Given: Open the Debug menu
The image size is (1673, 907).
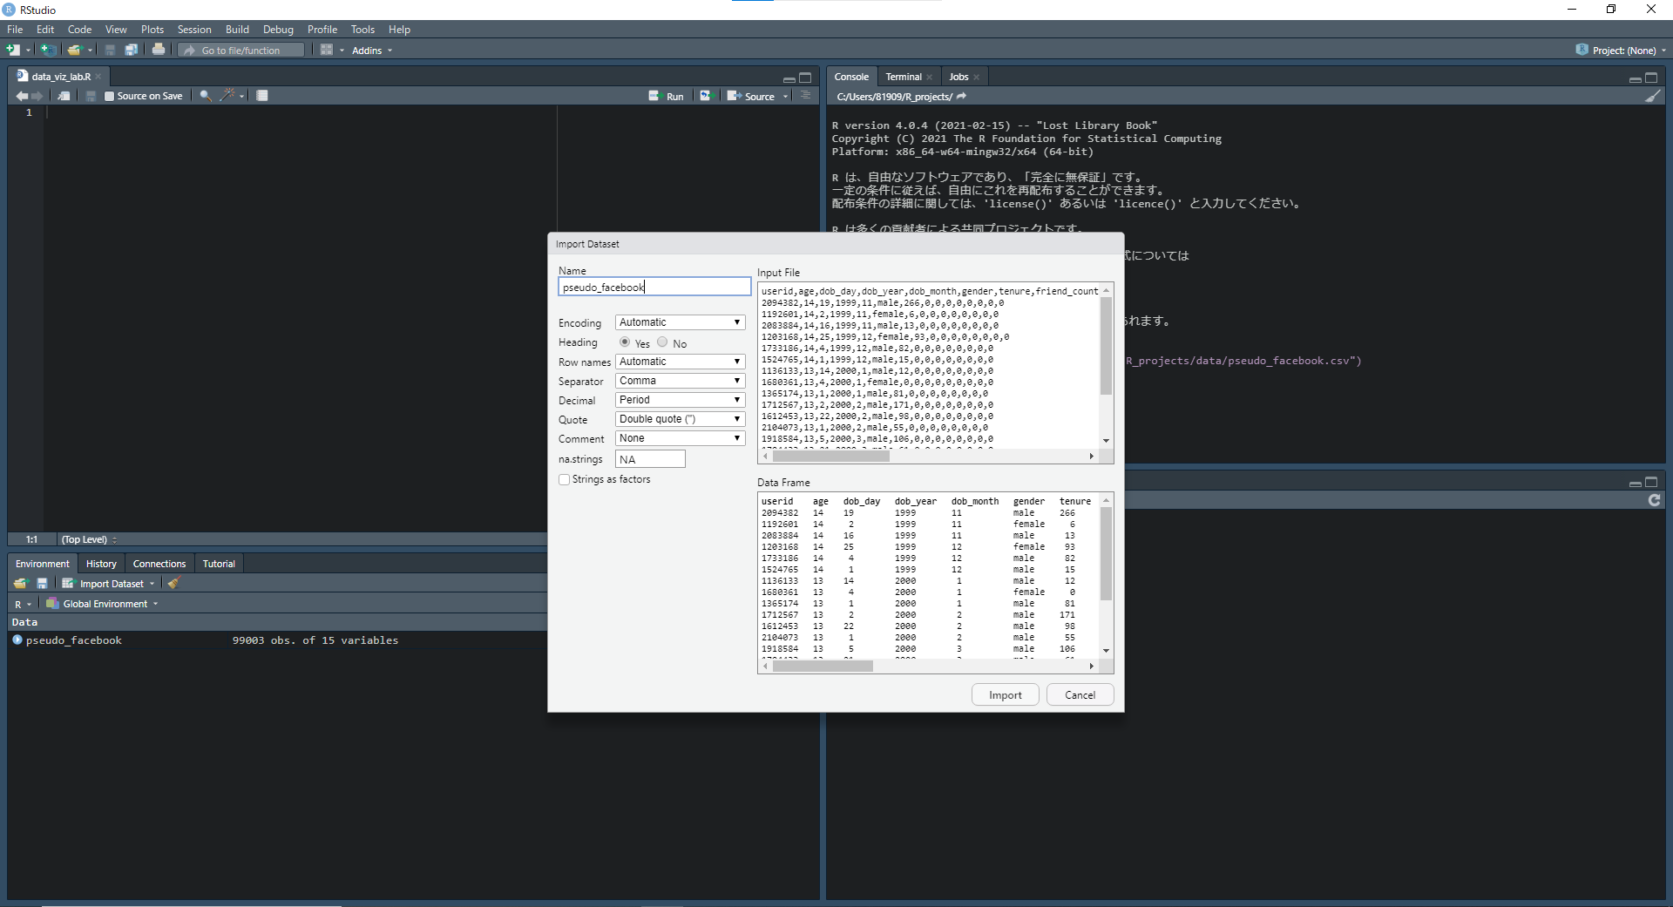Looking at the screenshot, I should click(278, 29).
